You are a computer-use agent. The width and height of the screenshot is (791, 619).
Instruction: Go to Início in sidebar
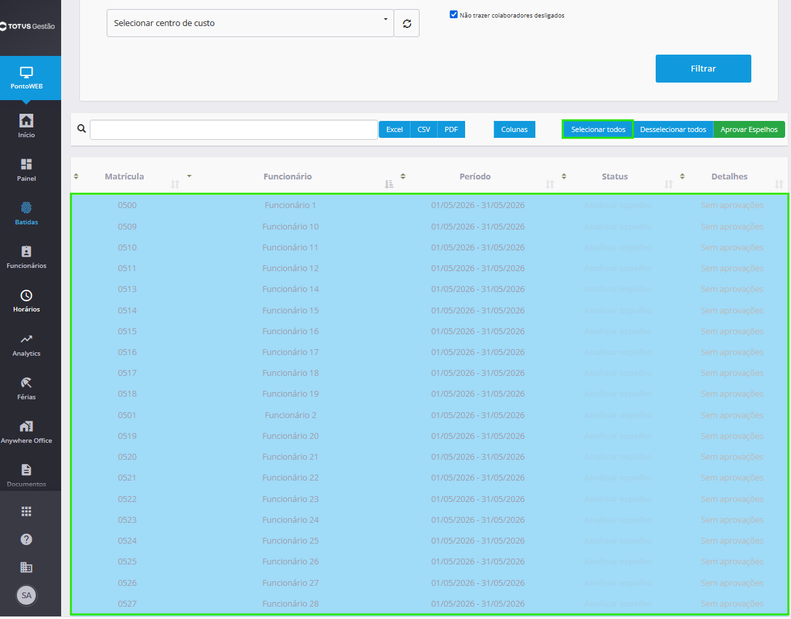pyautogui.click(x=27, y=126)
